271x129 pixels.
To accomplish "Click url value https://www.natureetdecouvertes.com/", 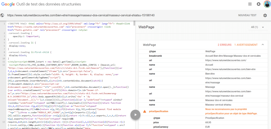I will pyautogui.click(x=225, y=60).
